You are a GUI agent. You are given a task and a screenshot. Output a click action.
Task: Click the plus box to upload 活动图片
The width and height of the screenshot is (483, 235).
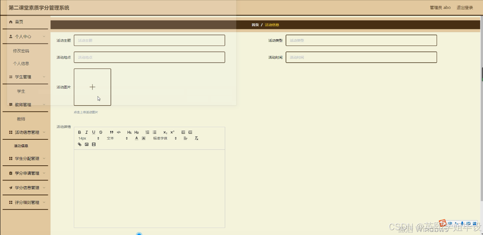pyautogui.click(x=92, y=87)
